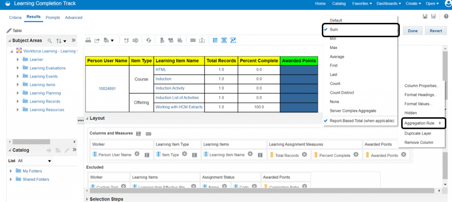Viewport: 452px width, 202px height.
Task: Click the sigma totals icon for Person User Name
Action: (147, 155)
